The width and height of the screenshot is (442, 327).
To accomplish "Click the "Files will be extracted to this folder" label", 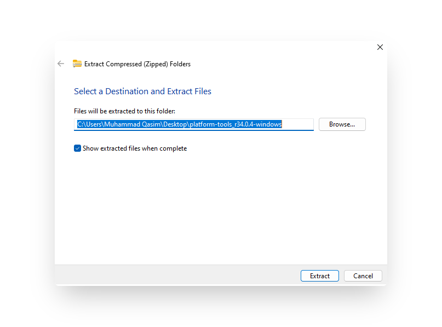I will (x=124, y=111).
